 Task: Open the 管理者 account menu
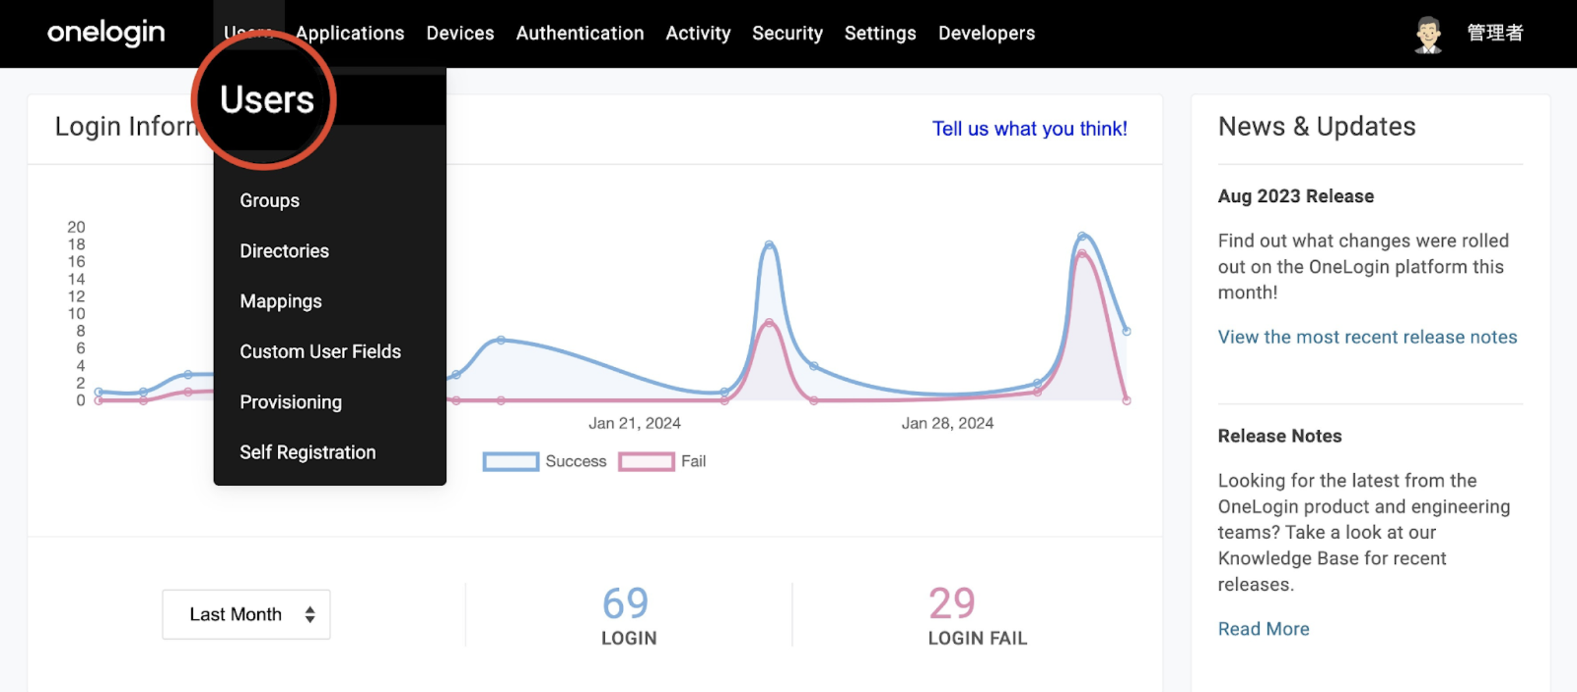coord(1495,33)
